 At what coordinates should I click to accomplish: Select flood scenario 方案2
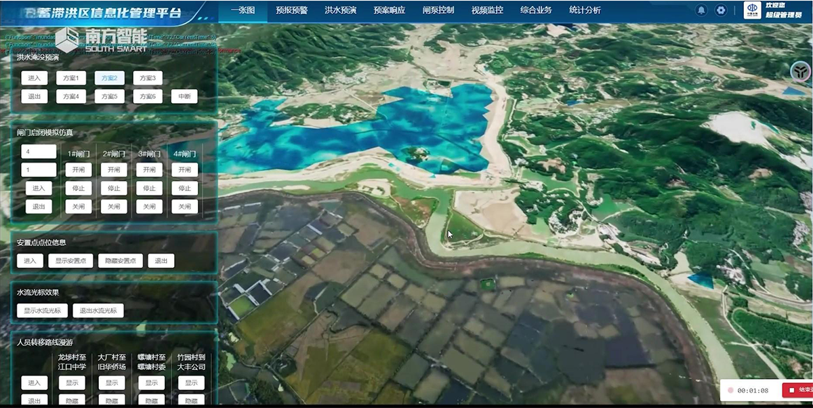(109, 79)
